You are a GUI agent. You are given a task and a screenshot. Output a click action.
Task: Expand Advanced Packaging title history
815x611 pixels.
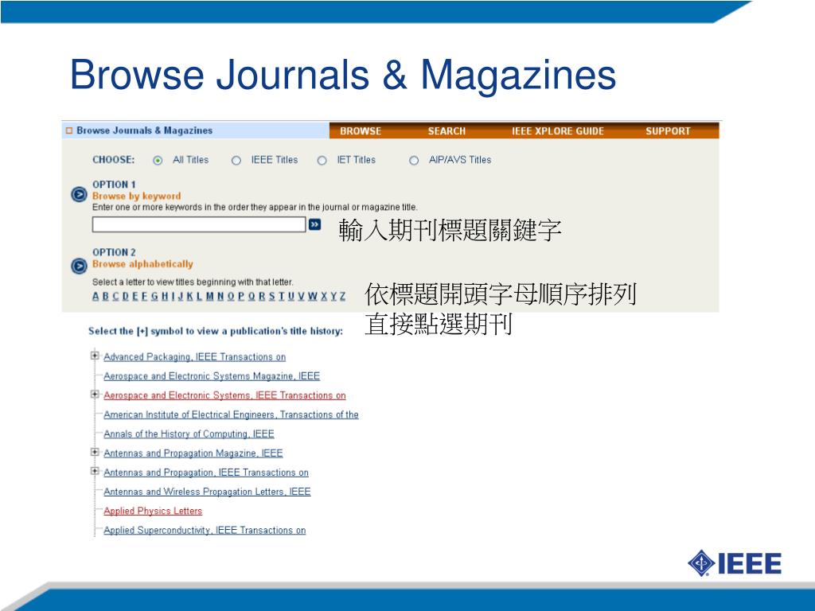tap(95, 356)
